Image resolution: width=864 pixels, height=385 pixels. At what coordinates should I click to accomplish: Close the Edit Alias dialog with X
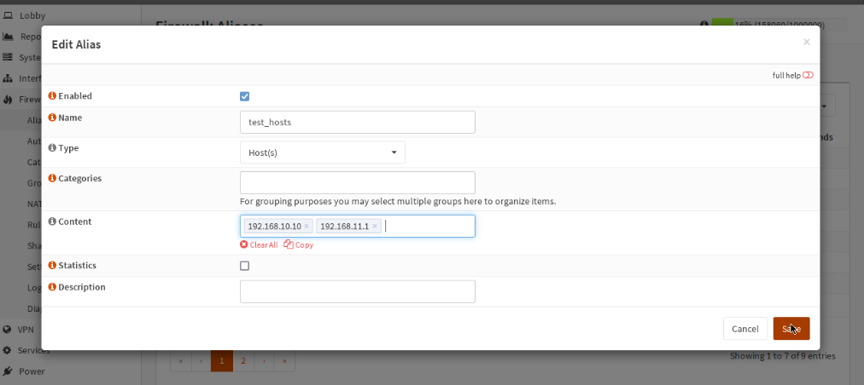807,42
